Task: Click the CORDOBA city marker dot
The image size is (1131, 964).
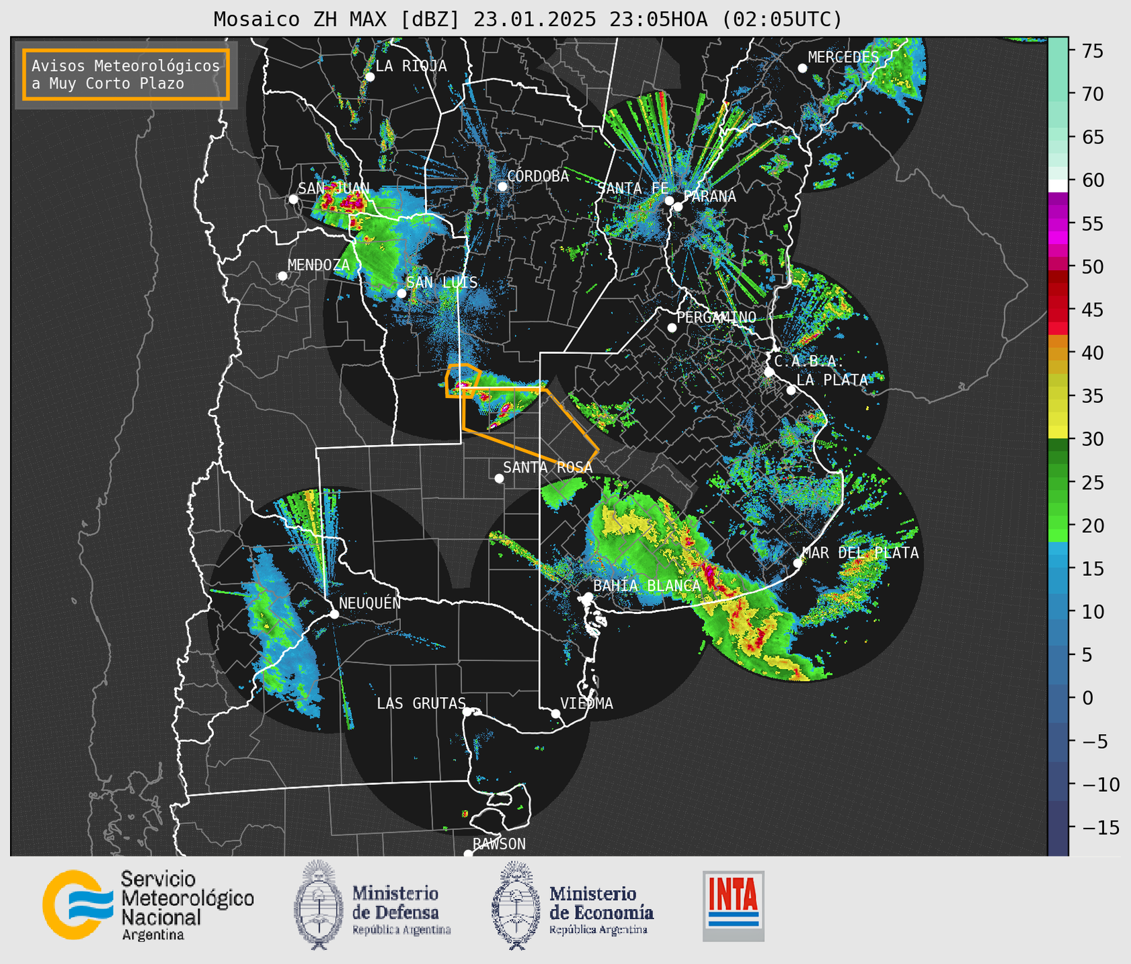Action: point(502,186)
